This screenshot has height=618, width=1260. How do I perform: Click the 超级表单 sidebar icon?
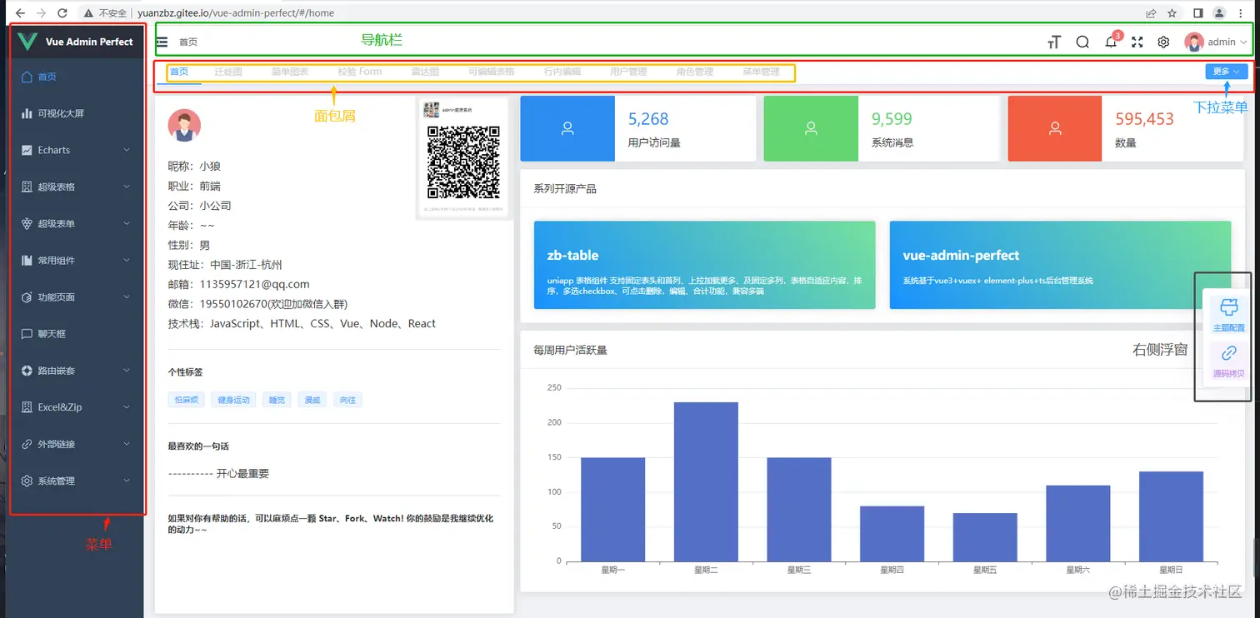(27, 223)
